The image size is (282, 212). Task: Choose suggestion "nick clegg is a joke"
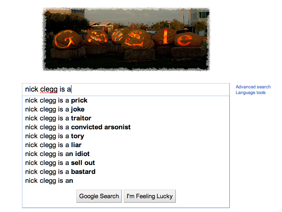pos(55,109)
